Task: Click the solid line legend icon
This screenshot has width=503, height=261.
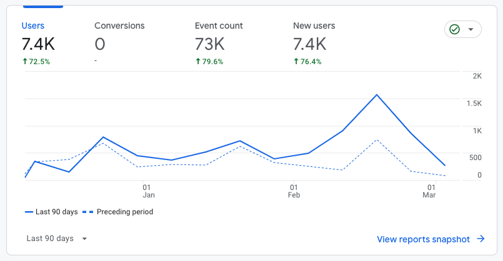Action: point(29,212)
